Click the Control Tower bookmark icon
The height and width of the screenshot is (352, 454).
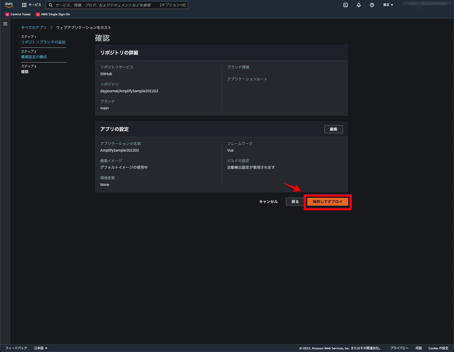coord(7,15)
